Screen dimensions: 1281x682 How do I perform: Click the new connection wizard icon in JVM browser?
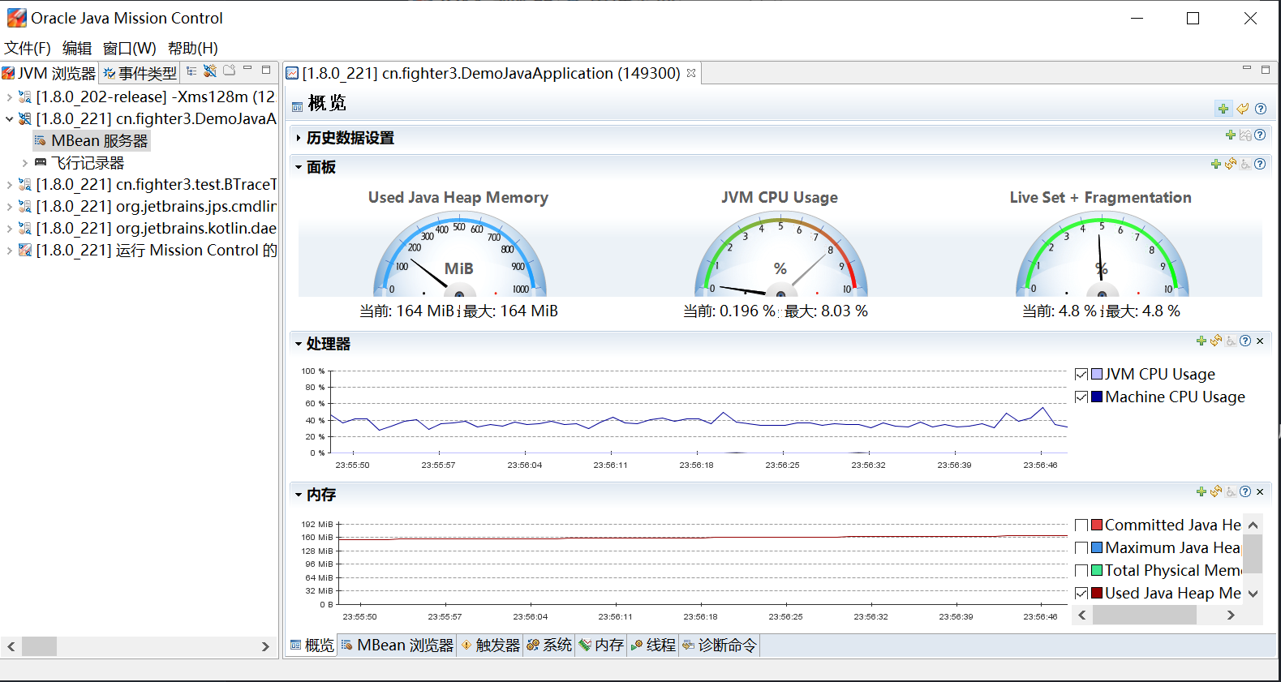click(x=210, y=71)
